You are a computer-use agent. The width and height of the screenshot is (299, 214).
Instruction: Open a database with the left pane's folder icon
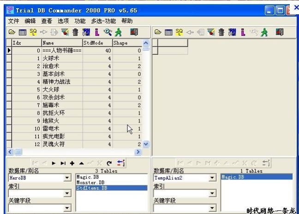click(12, 32)
